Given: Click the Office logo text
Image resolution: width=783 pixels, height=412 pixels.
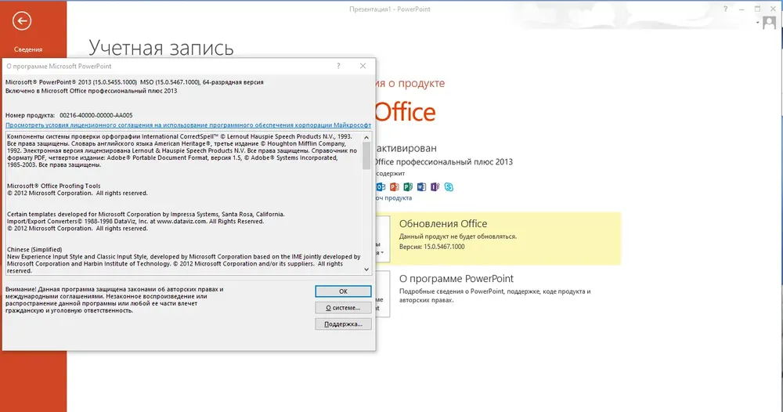Looking at the screenshot, I should [x=405, y=112].
